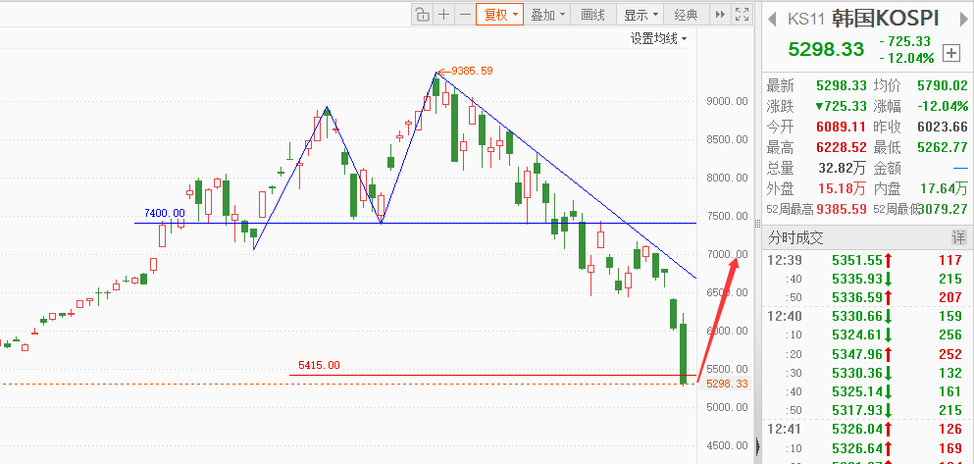Add KOSPI to watchlist with plus icon
The height and width of the screenshot is (464, 974).
tap(951, 53)
